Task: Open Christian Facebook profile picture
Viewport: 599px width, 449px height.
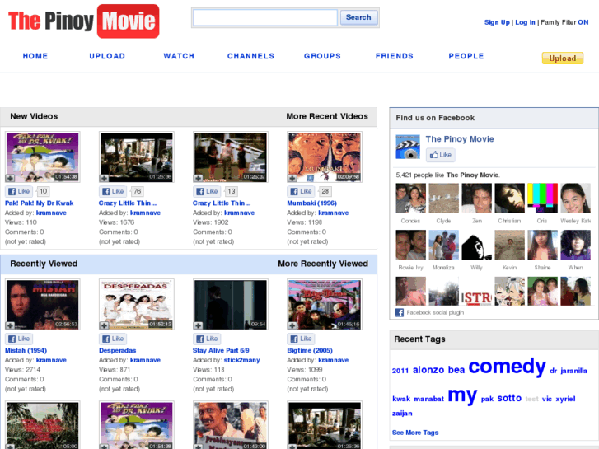Action: 510,199
